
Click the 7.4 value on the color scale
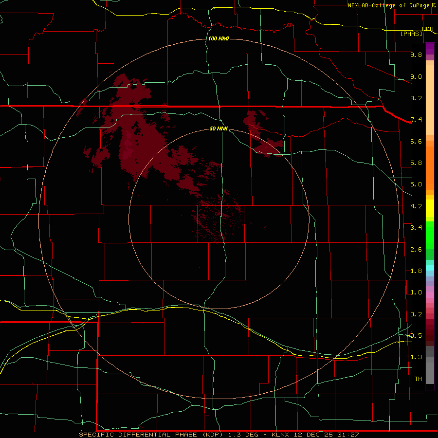point(416,120)
